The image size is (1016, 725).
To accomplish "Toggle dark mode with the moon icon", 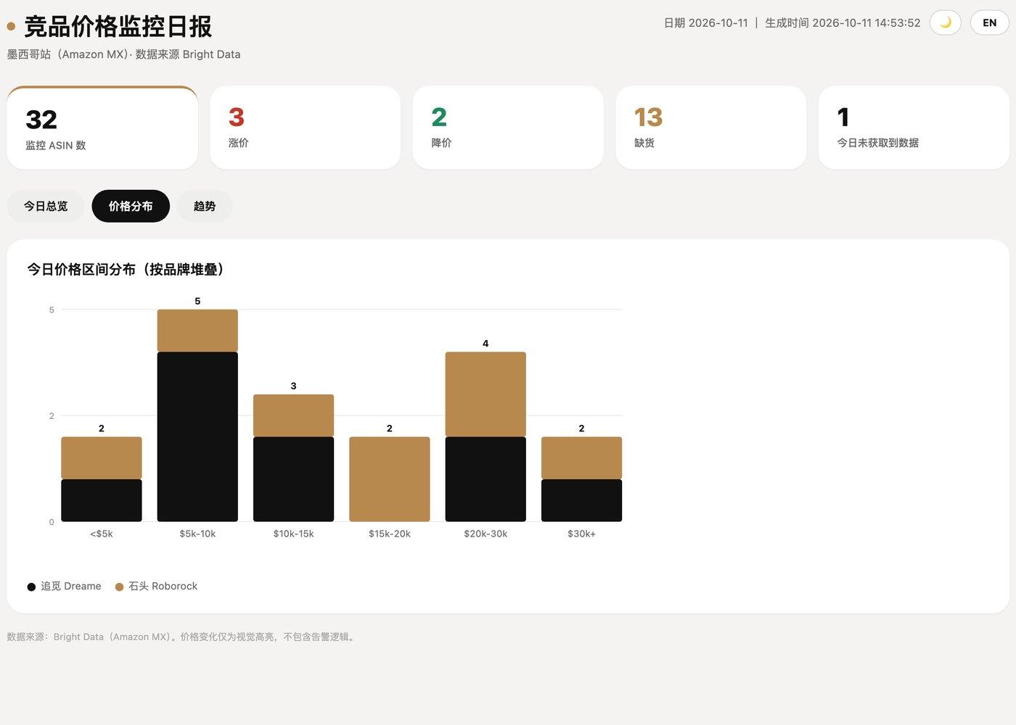I will click(x=945, y=22).
